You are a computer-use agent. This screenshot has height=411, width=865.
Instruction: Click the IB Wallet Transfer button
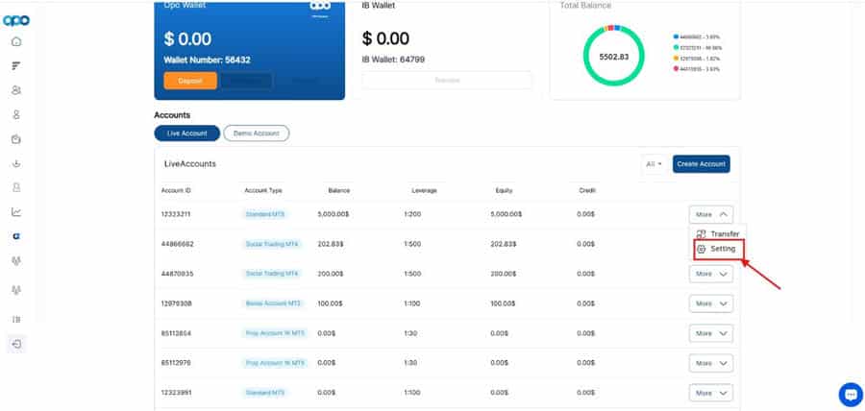[x=447, y=81]
